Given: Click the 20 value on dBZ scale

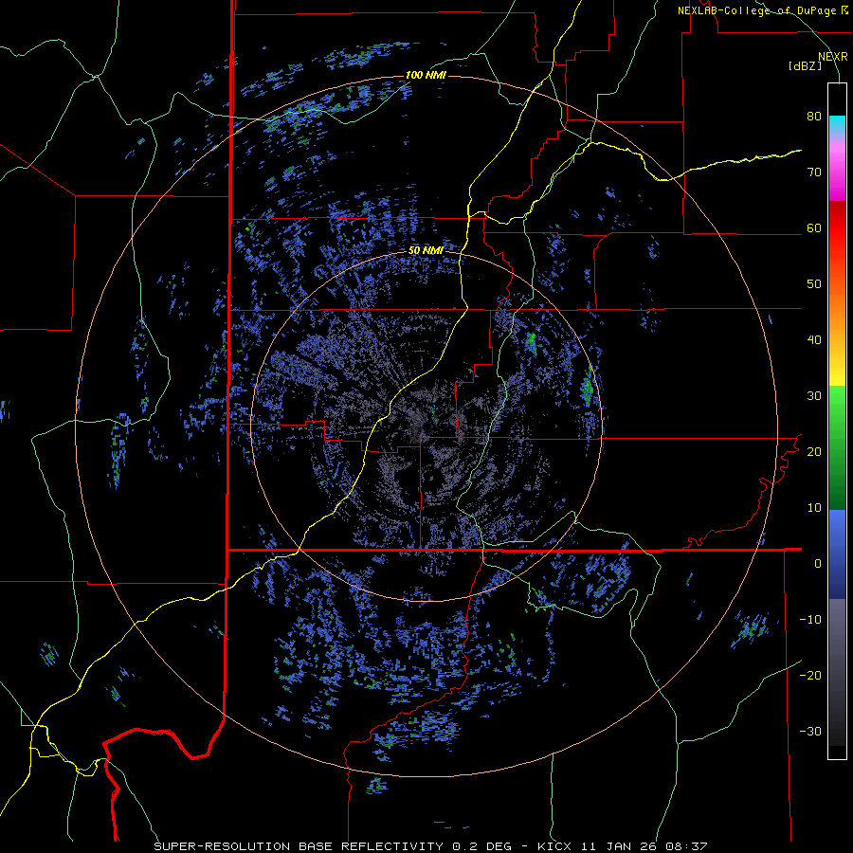Looking at the screenshot, I should pyautogui.click(x=814, y=452).
